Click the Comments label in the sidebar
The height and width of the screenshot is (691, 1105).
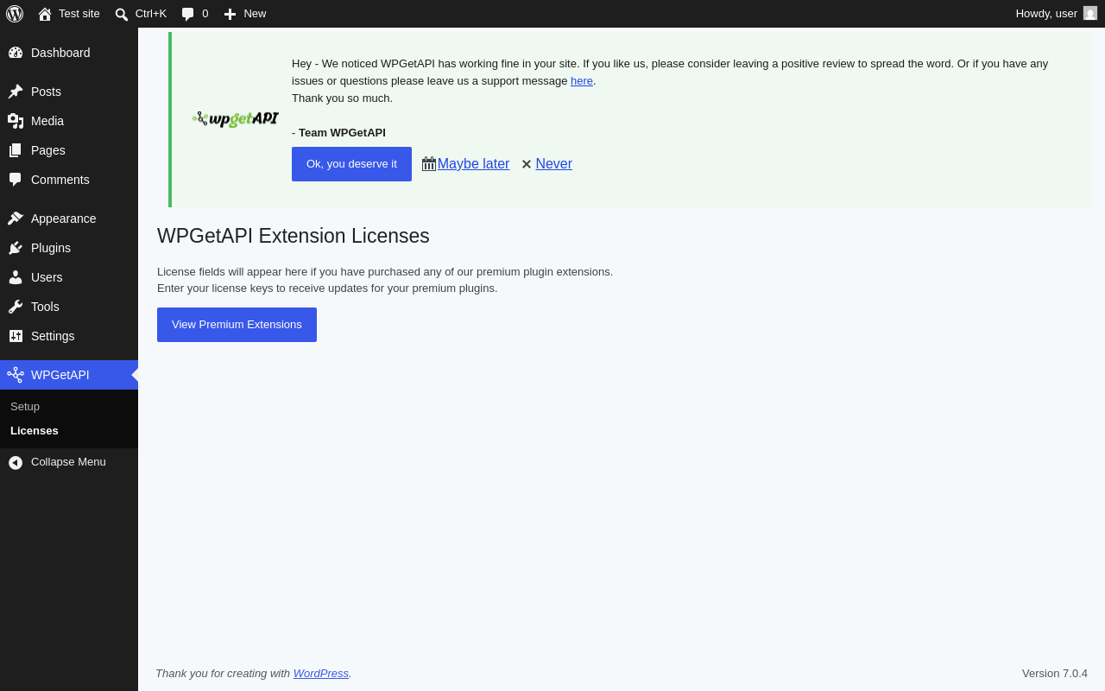click(x=60, y=180)
